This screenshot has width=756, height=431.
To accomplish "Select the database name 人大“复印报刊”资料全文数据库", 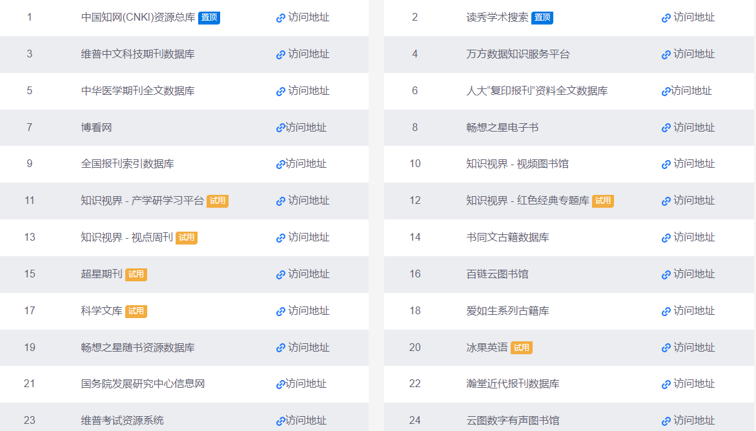I will [x=537, y=90].
